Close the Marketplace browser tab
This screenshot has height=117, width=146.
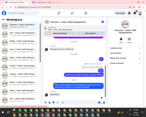pos(56,2)
